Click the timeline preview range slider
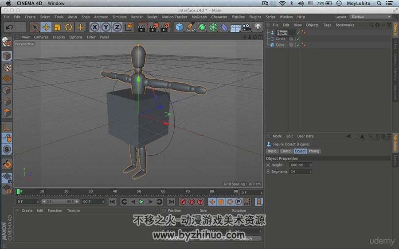399x249 pixels. [60, 202]
